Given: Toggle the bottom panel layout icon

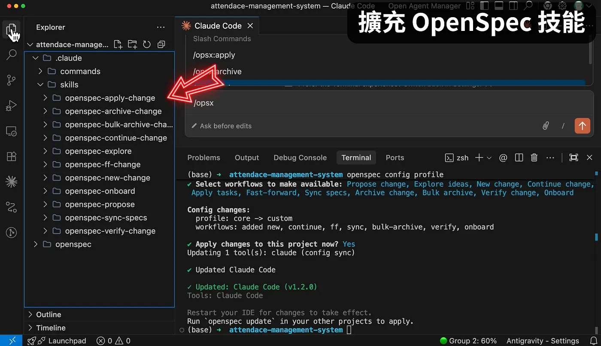Looking at the screenshot, I should pos(499,6).
